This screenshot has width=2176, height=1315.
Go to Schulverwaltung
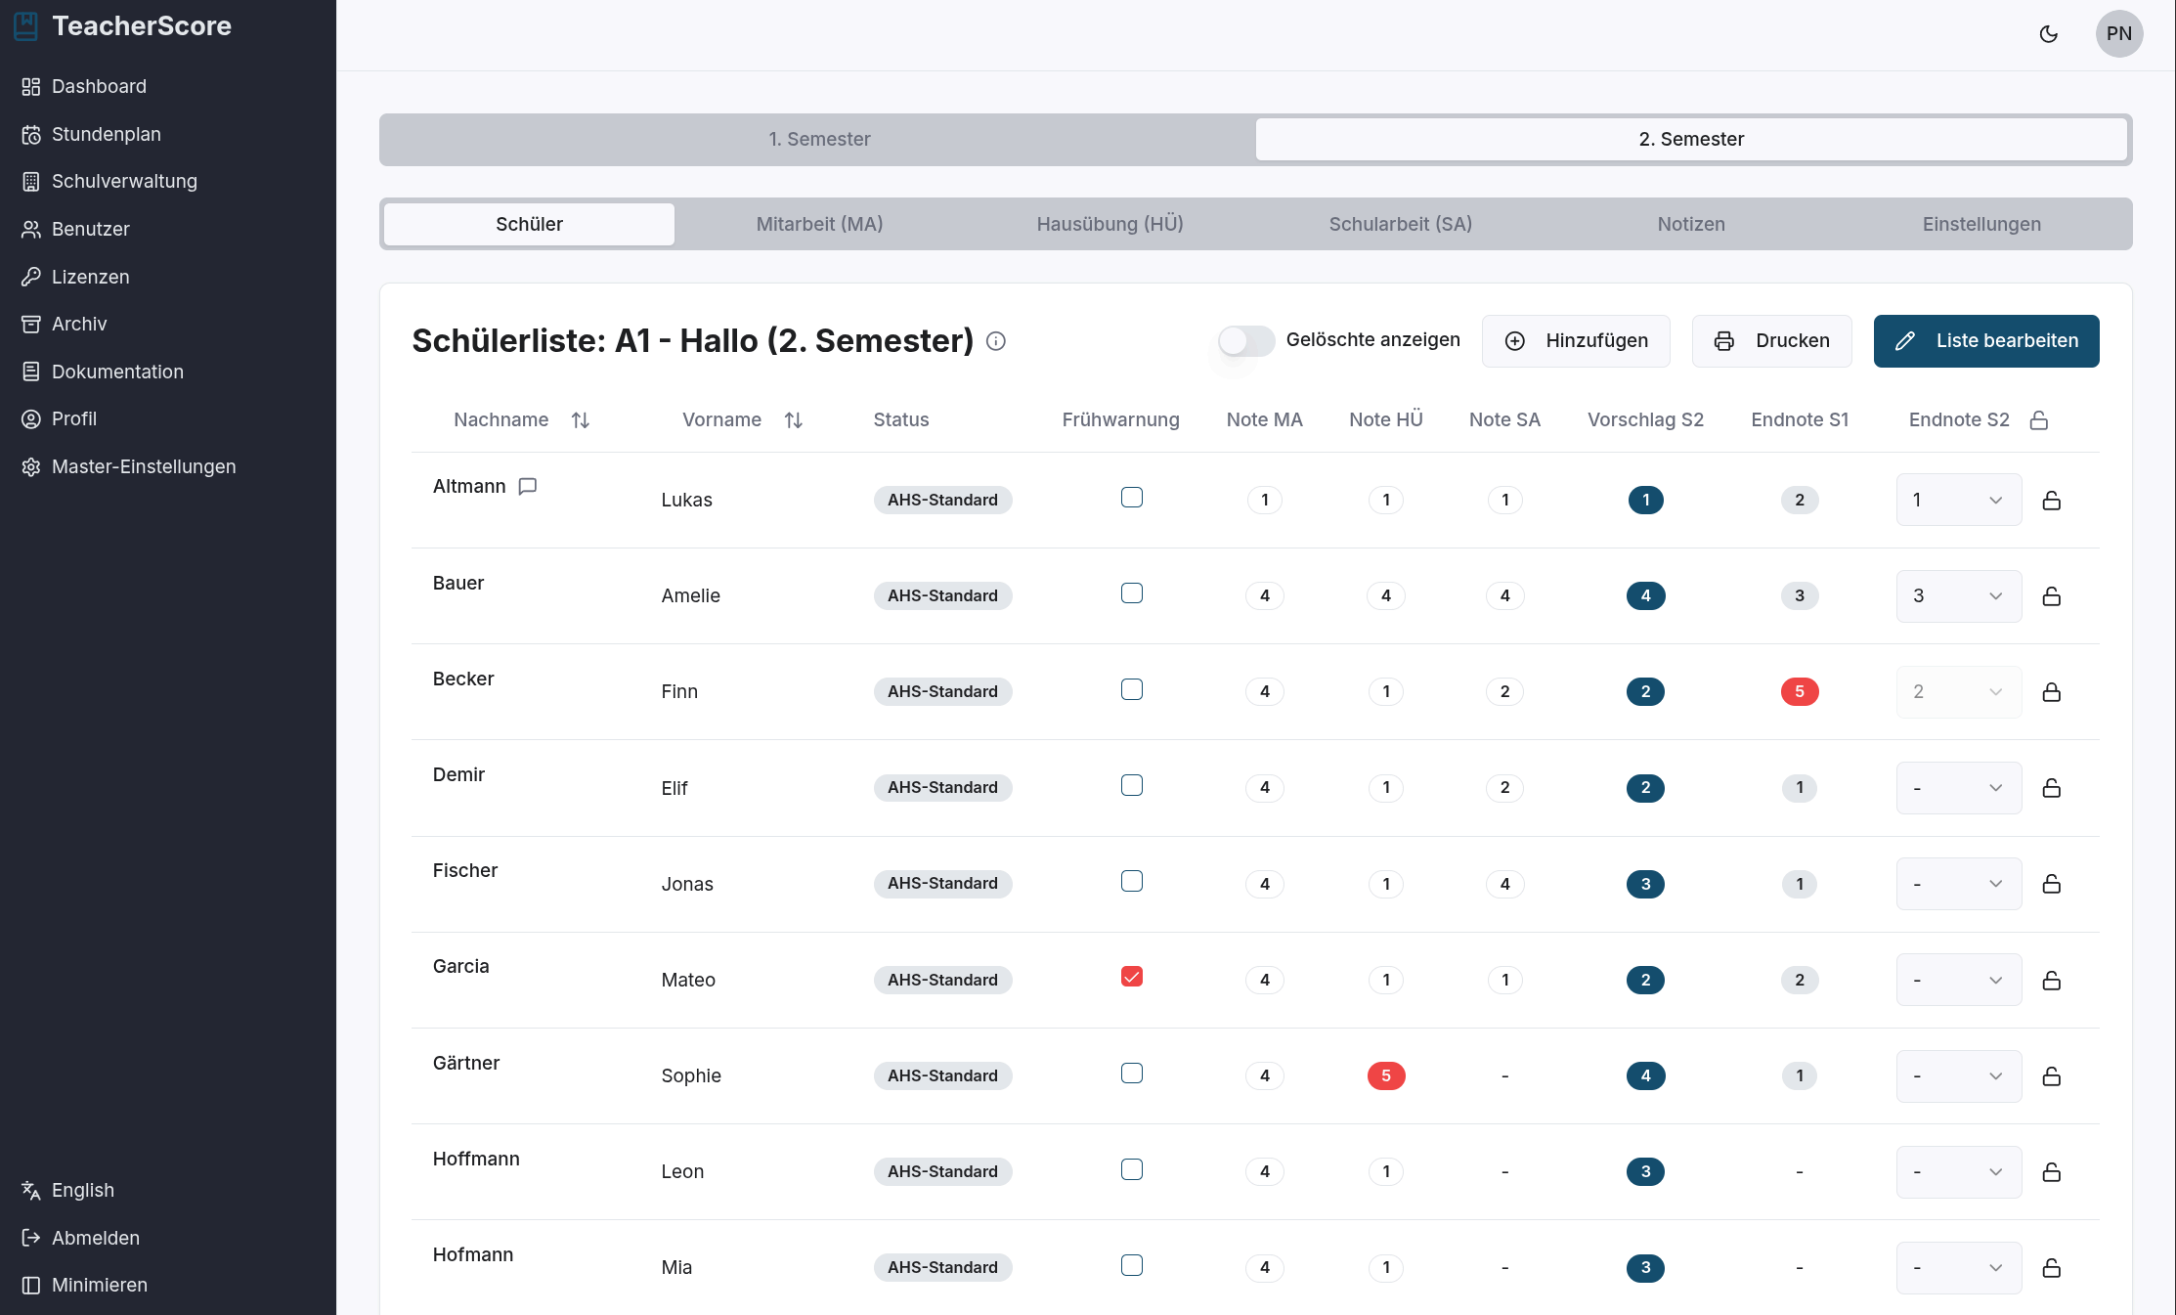(x=109, y=182)
